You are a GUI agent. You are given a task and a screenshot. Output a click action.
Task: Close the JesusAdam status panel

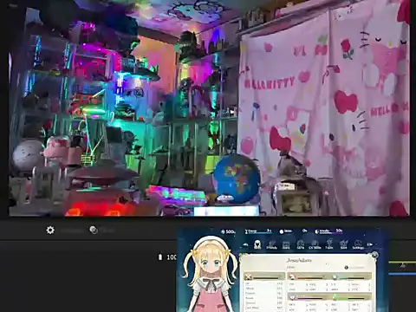click(374, 255)
